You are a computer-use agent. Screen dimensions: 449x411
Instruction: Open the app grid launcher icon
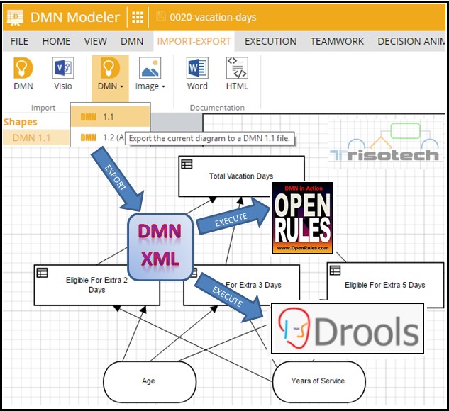coord(138,17)
